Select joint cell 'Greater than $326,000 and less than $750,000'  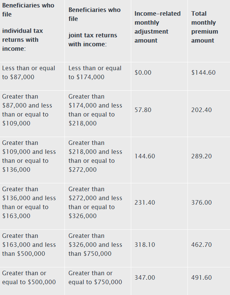(95, 245)
